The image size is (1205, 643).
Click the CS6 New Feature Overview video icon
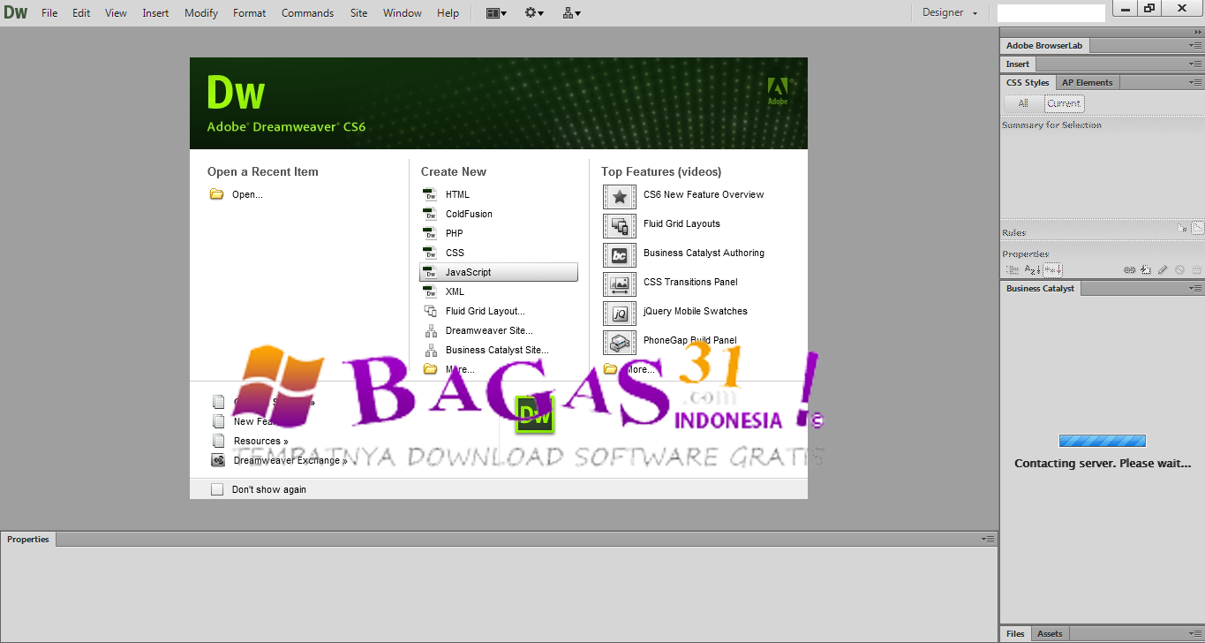point(620,197)
